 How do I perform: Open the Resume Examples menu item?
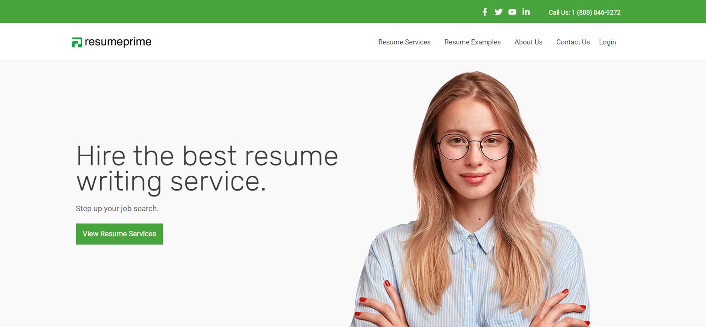pos(472,42)
